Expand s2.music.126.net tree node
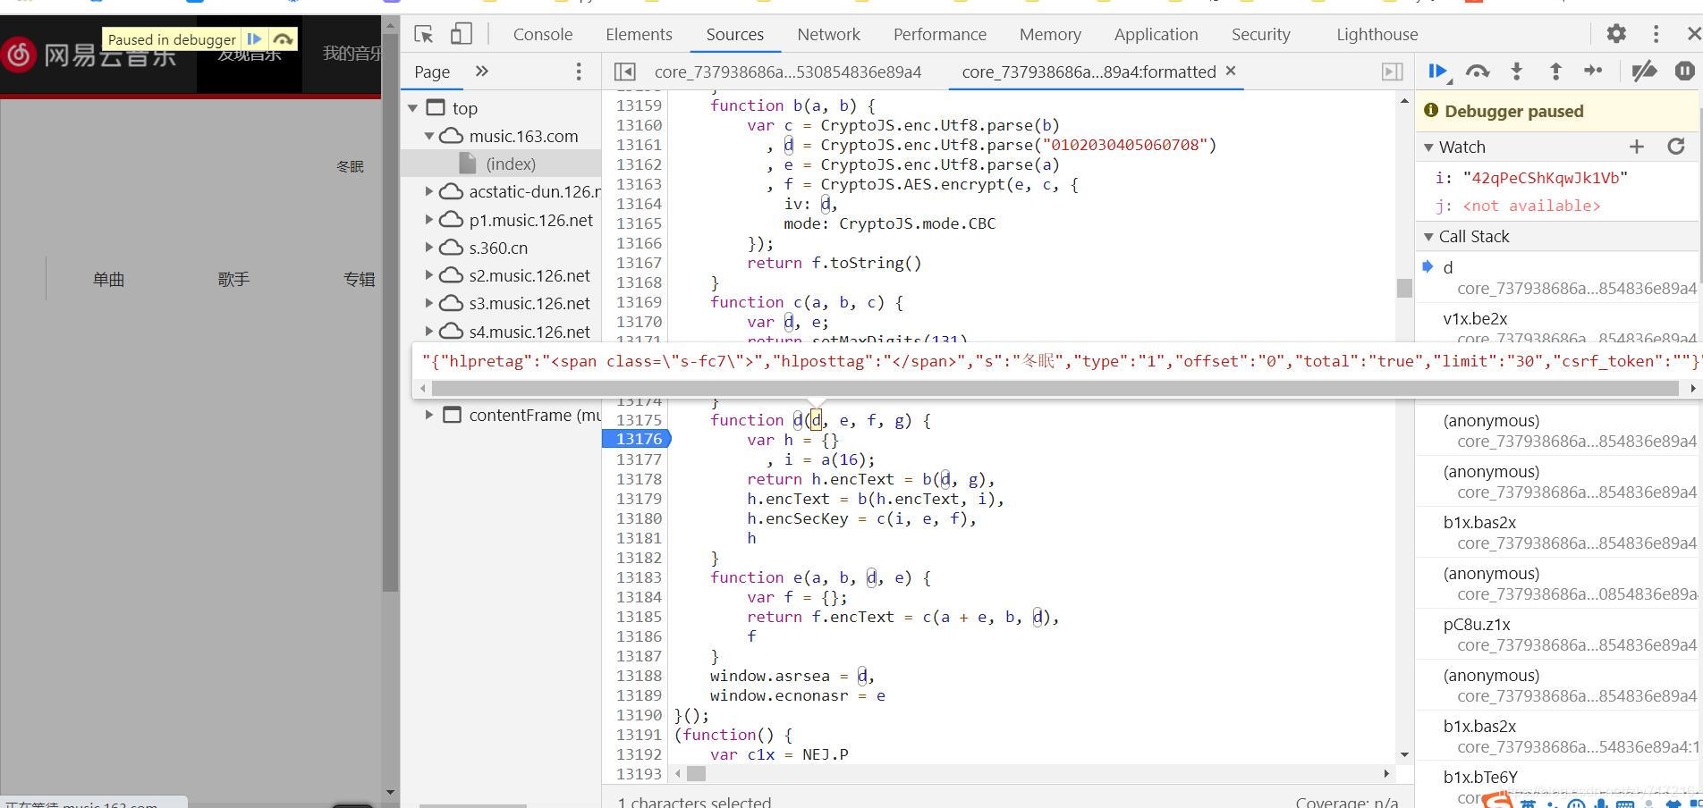This screenshot has width=1703, height=808. coord(429,275)
